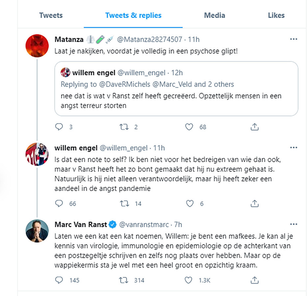Image resolution: width=307 pixels, height=296 pixels.
Task: Open more options on Marc Van Ranst's tweet
Action: coord(294,225)
